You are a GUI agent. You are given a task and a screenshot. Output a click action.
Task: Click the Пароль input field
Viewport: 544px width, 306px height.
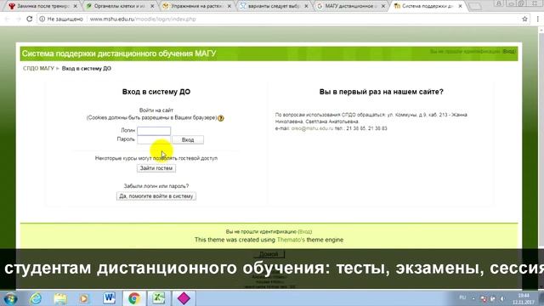coord(154,139)
